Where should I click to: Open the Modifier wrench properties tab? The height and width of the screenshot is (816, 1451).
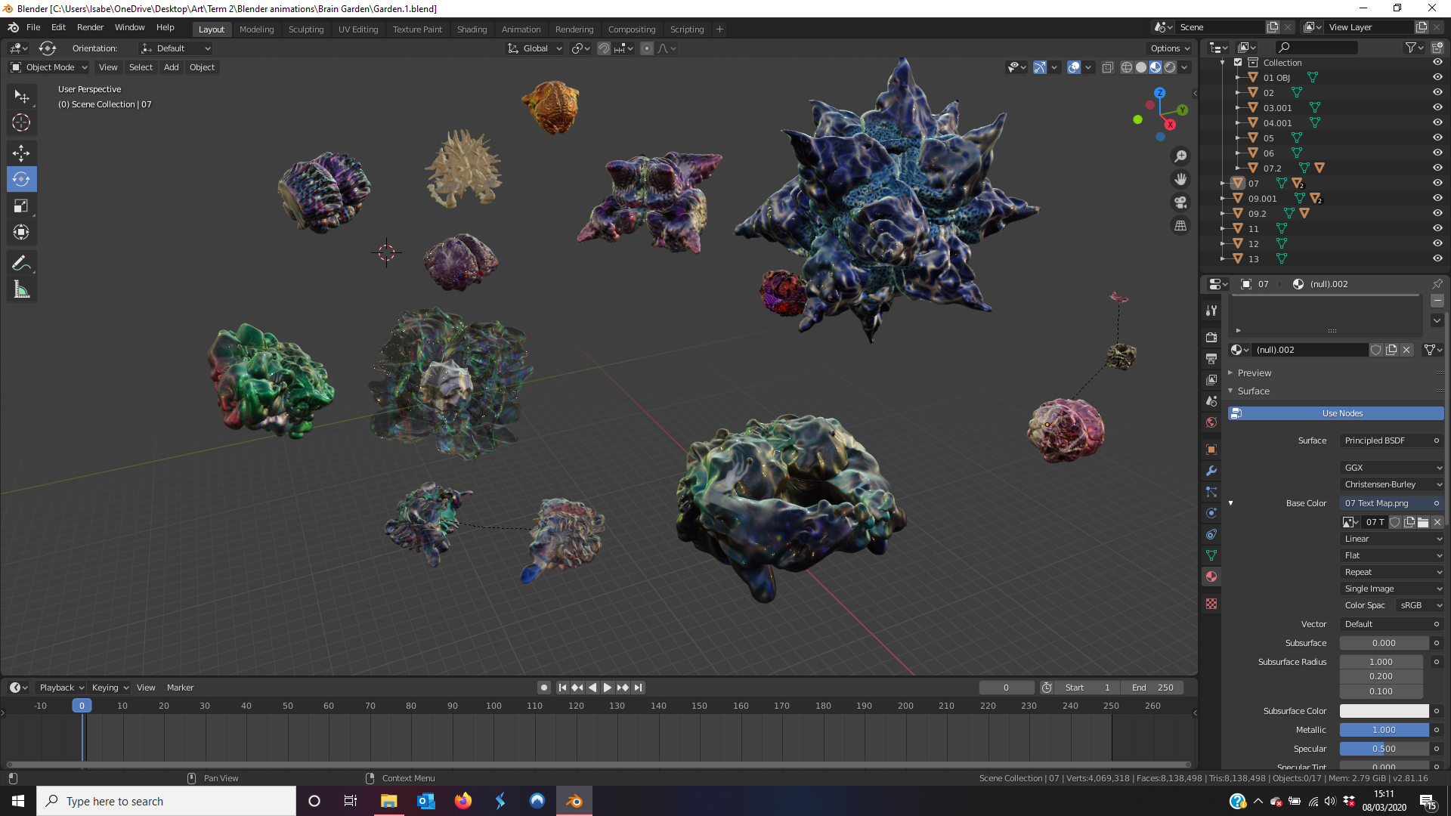[1211, 471]
